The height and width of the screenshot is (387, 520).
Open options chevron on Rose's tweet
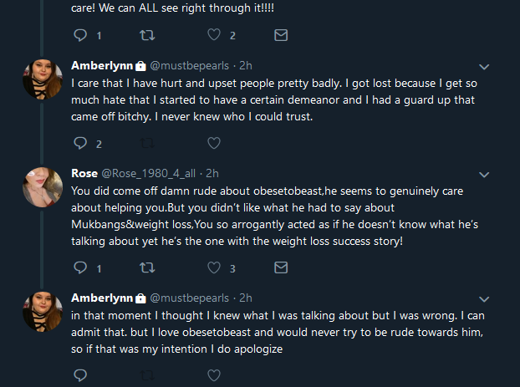coord(484,175)
